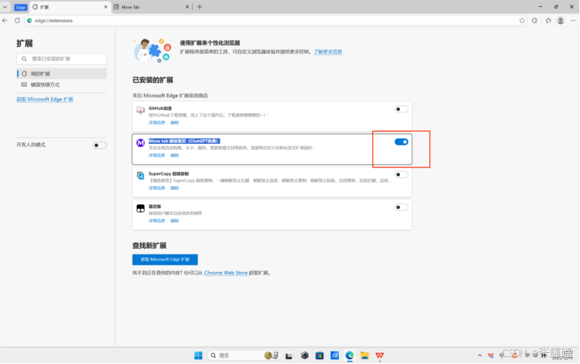Click the edge://extensions address bar
580x364 pixels.
point(276,21)
